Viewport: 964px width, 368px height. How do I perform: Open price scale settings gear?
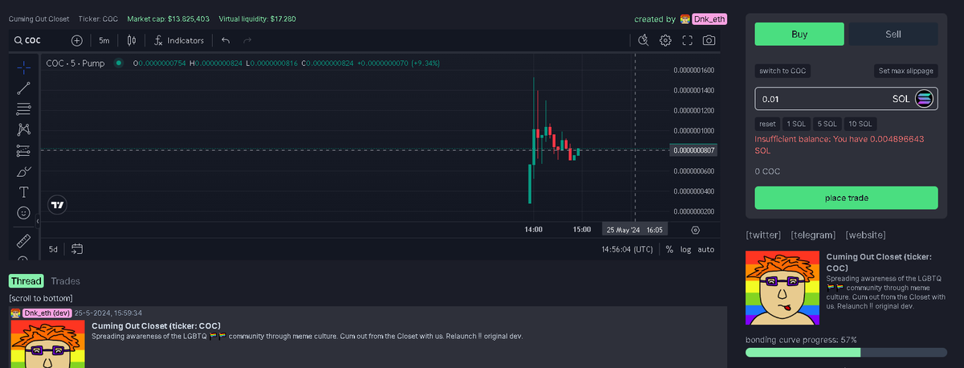click(695, 229)
